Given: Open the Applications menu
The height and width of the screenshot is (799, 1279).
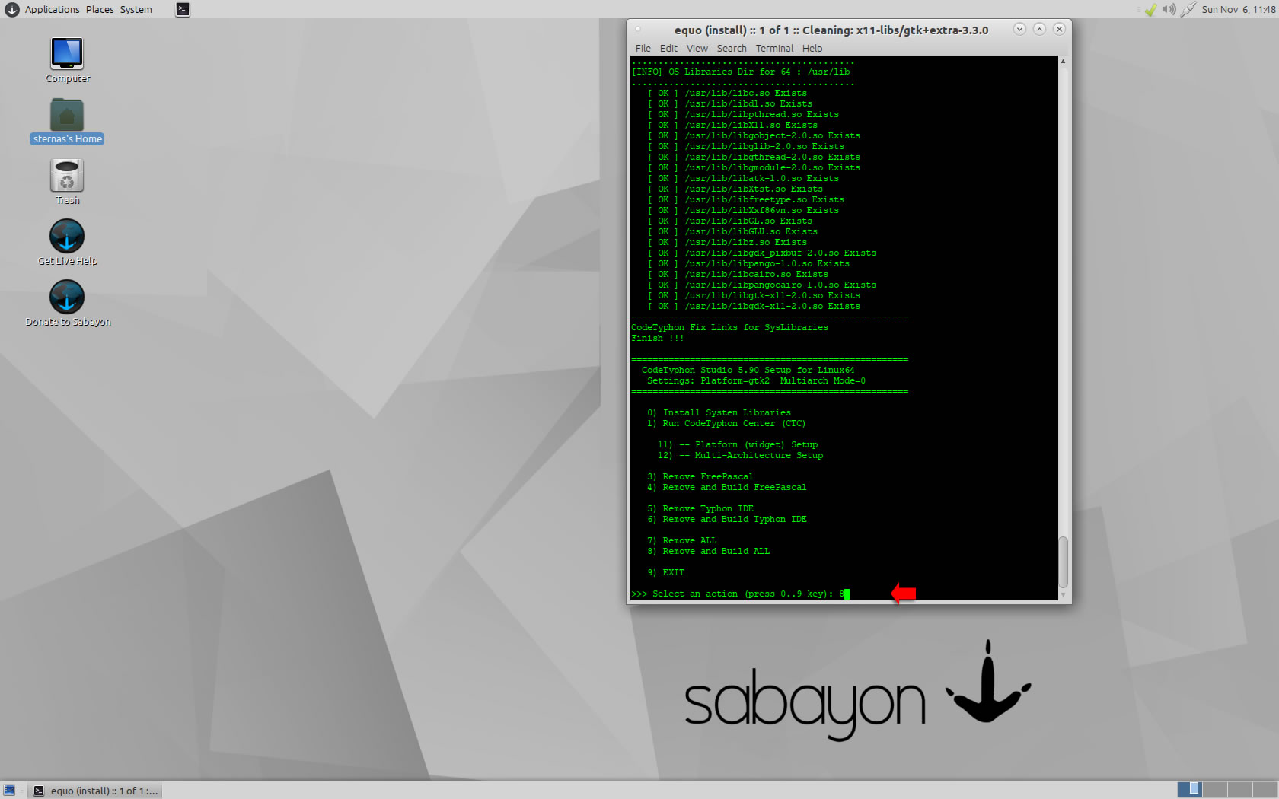Looking at the screenshot, I should pos(52,9).
